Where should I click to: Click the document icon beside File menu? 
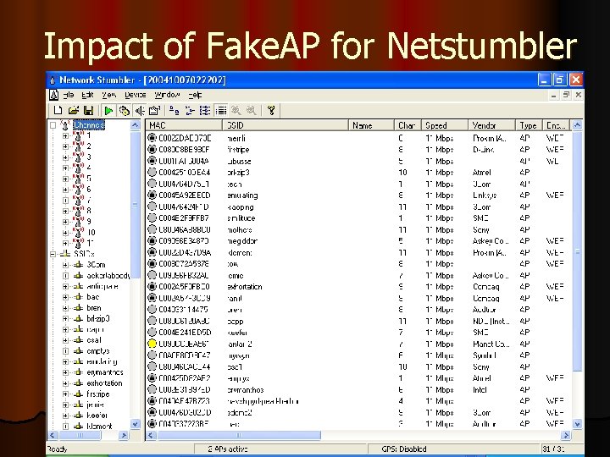coord(53,95)
